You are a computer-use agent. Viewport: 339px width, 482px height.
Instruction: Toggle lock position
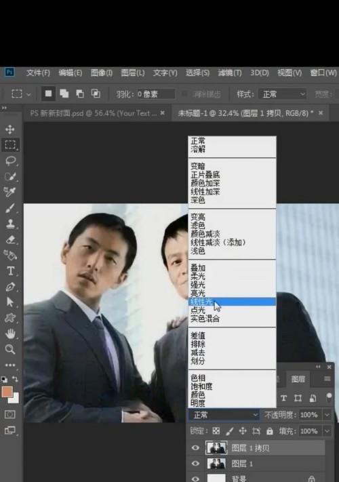tap(243, 431)
